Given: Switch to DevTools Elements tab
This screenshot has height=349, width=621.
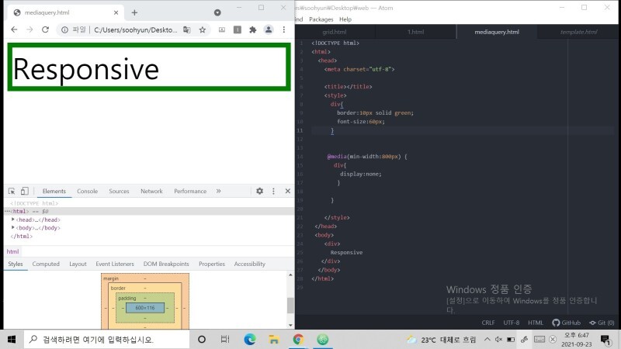Looking at the screenshot, I should tap(54, 191).
